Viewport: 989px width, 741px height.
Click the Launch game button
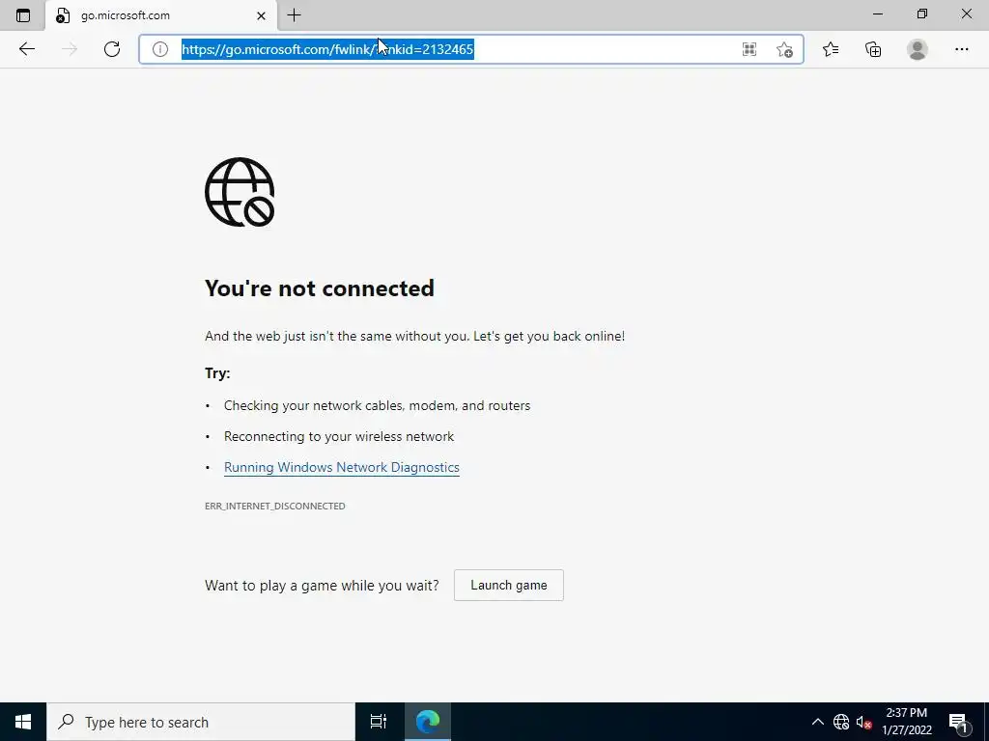(508, 586)
